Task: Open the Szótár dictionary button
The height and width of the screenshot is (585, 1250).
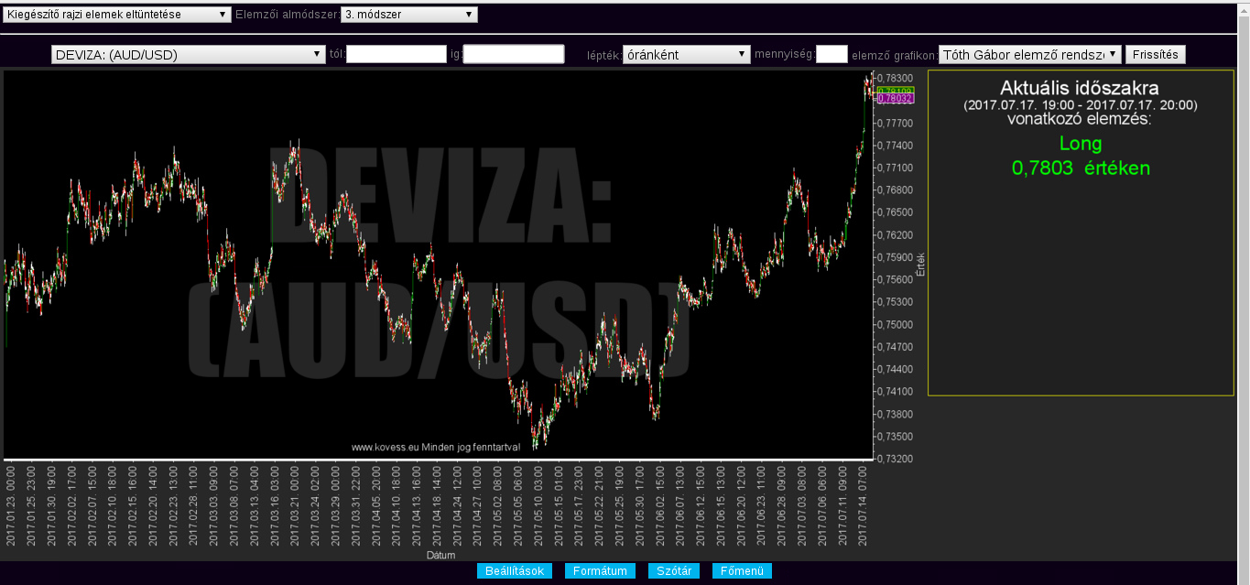Action: (674, 571)
